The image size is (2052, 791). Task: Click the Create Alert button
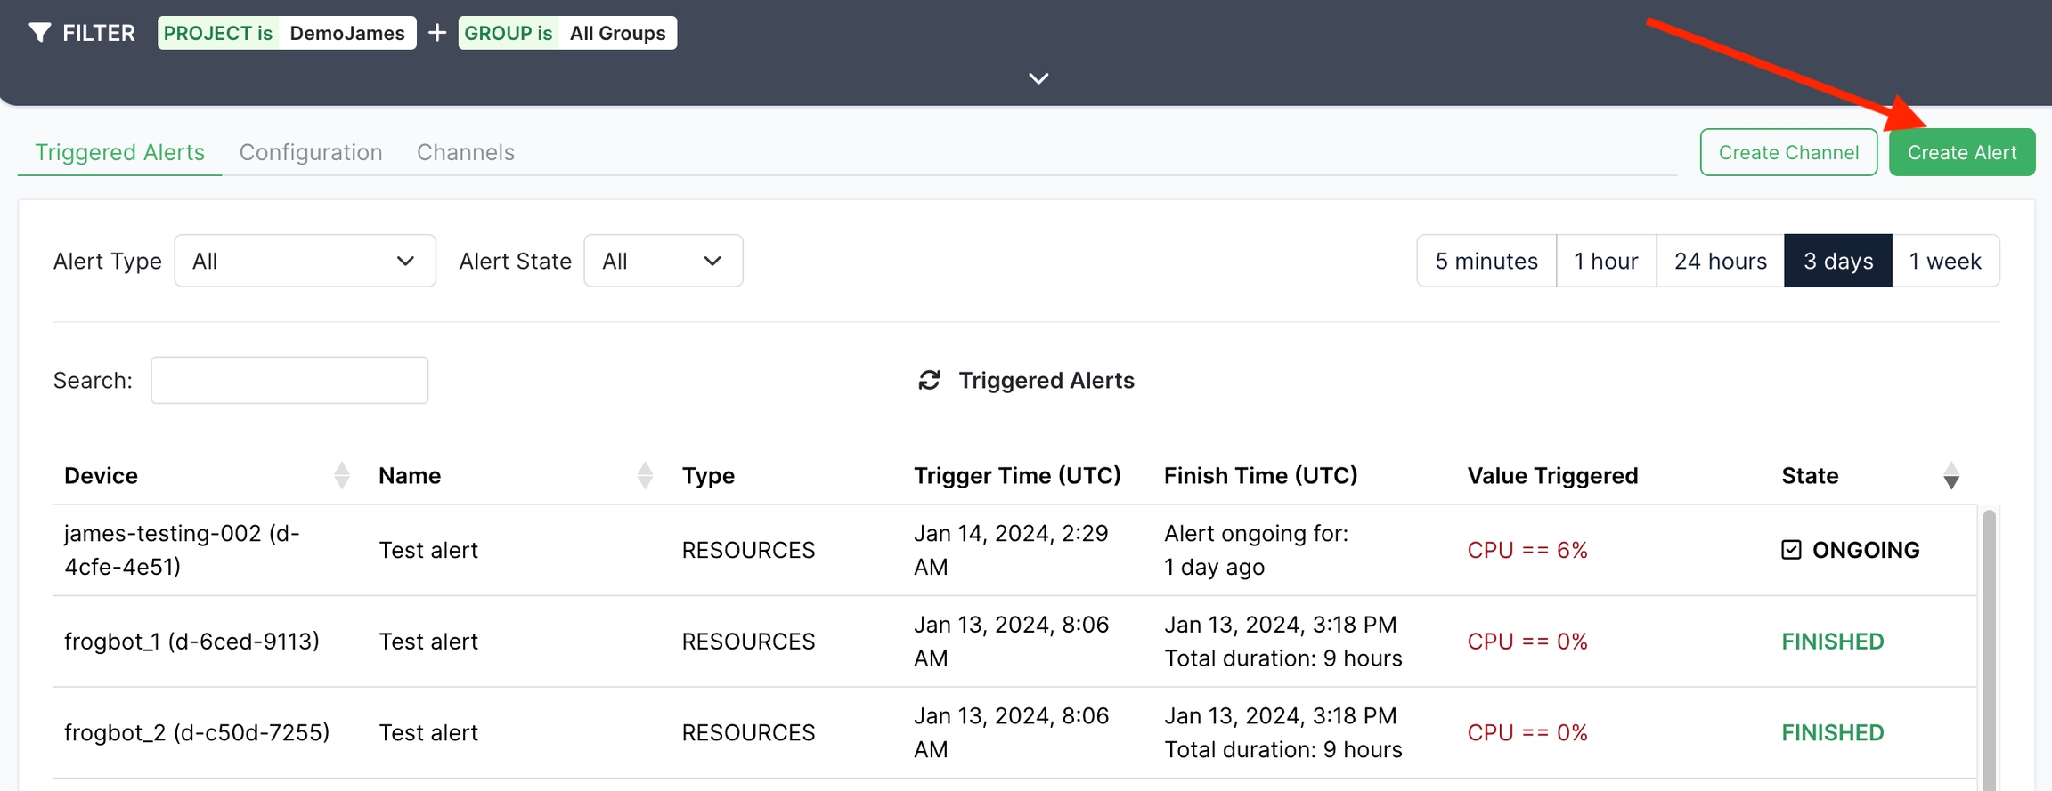tap(1961, 152)
